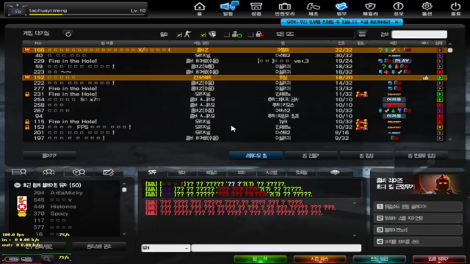Open the chat channel dropdown
470x264 pixels.
pos(165,248)
